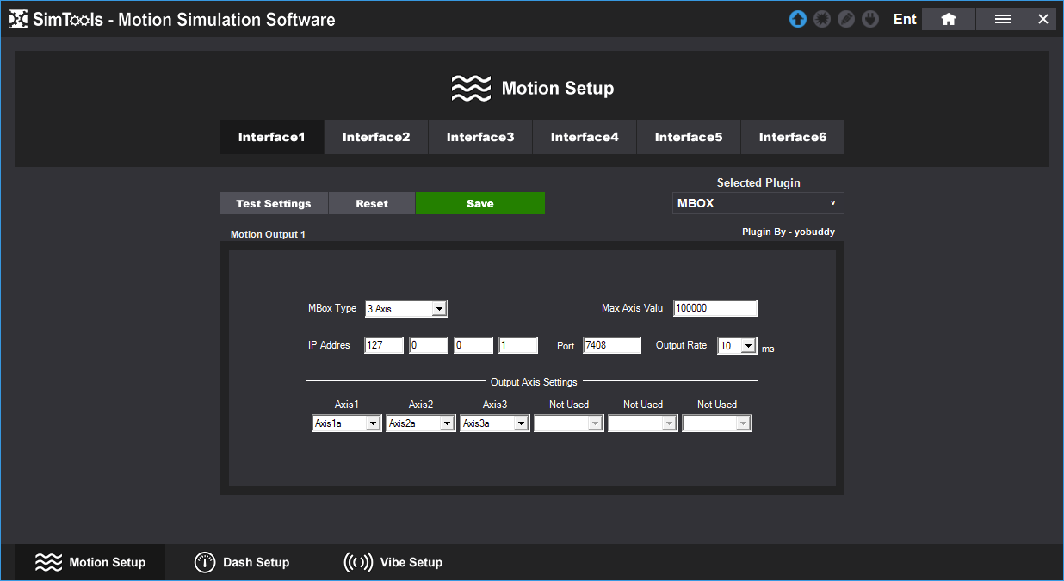This screenshot has width=1064, height=581.
Task: Save the motion output settings
Action: 480,203
